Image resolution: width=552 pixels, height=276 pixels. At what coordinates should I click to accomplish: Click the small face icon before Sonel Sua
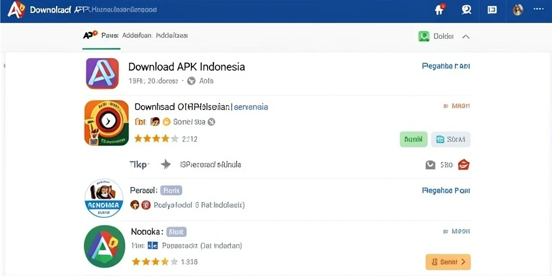tap(155, 122)
